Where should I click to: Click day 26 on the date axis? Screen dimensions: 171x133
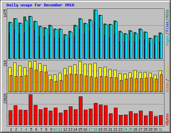(135, 129)
